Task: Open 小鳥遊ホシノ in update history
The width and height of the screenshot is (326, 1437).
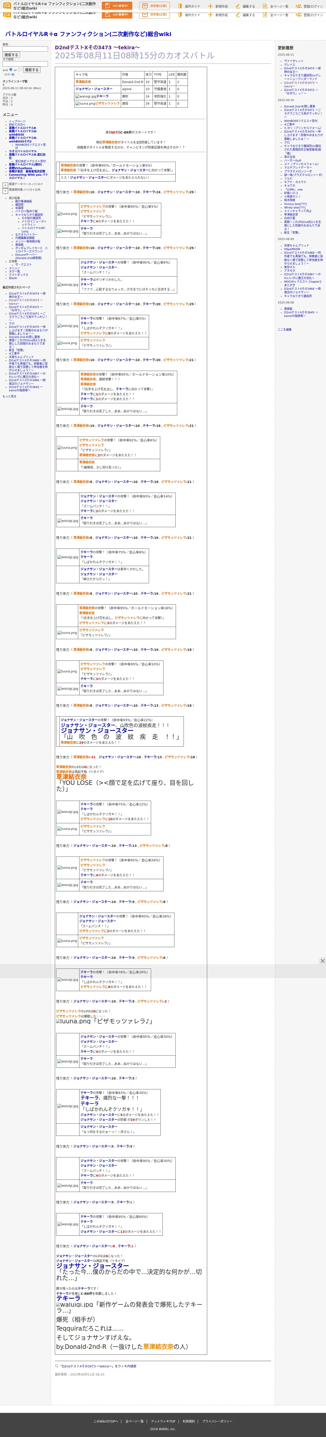Action: click(x=292, y=196)
